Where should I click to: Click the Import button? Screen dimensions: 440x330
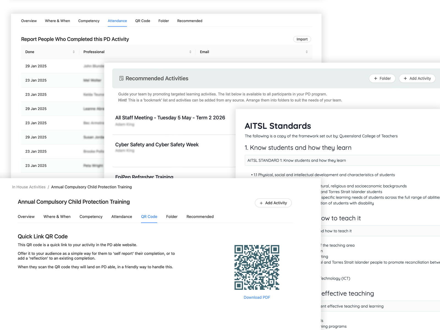[302, 39]
